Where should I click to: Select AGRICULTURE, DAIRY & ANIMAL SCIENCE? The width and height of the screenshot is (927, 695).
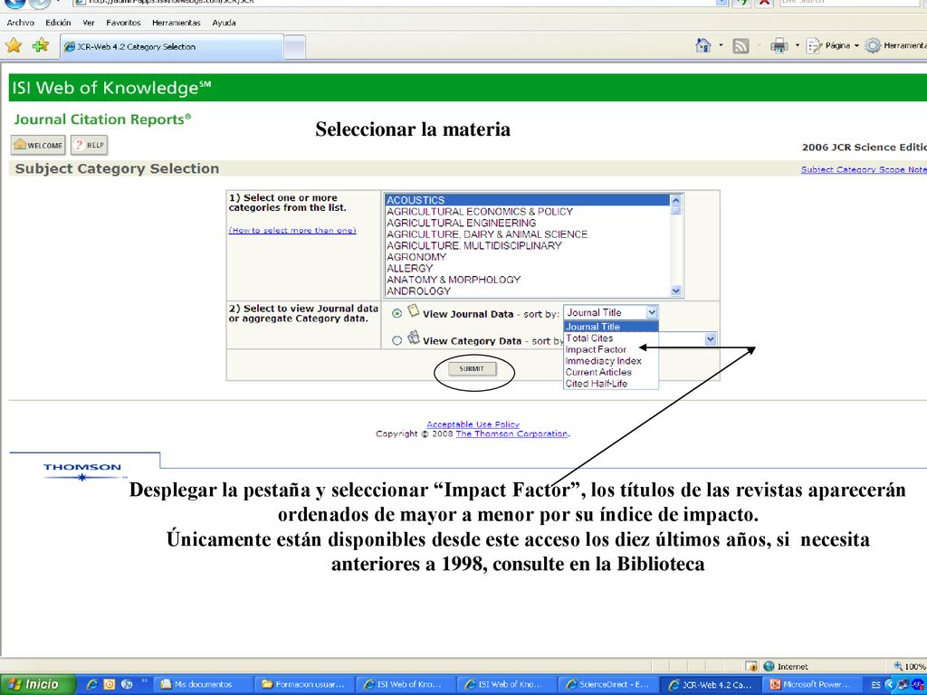[528, 234]
